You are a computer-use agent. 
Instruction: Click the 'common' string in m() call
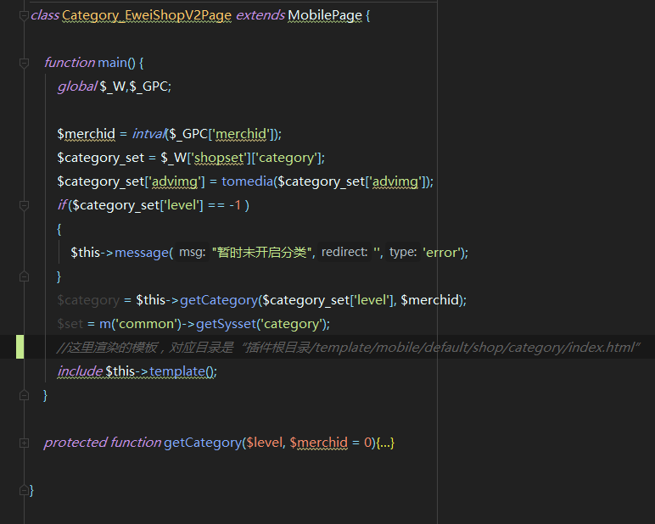(x=144, y=324)
